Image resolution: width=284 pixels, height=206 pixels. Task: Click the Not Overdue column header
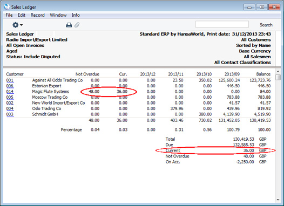click(x=87, y=74)
